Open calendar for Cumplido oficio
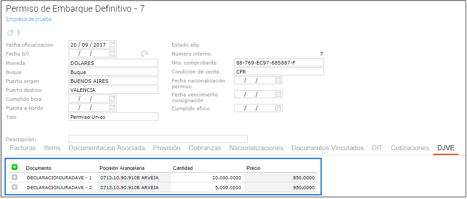Screen dimensions: 467x199 (278, 108)
